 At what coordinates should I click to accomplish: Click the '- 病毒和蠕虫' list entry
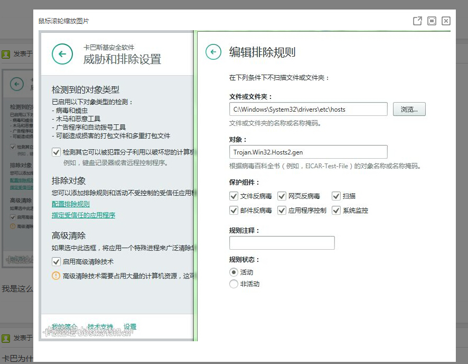tap(70, 111)
